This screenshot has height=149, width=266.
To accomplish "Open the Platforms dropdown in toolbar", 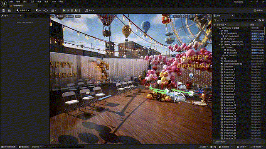I will tap(90, 10).
